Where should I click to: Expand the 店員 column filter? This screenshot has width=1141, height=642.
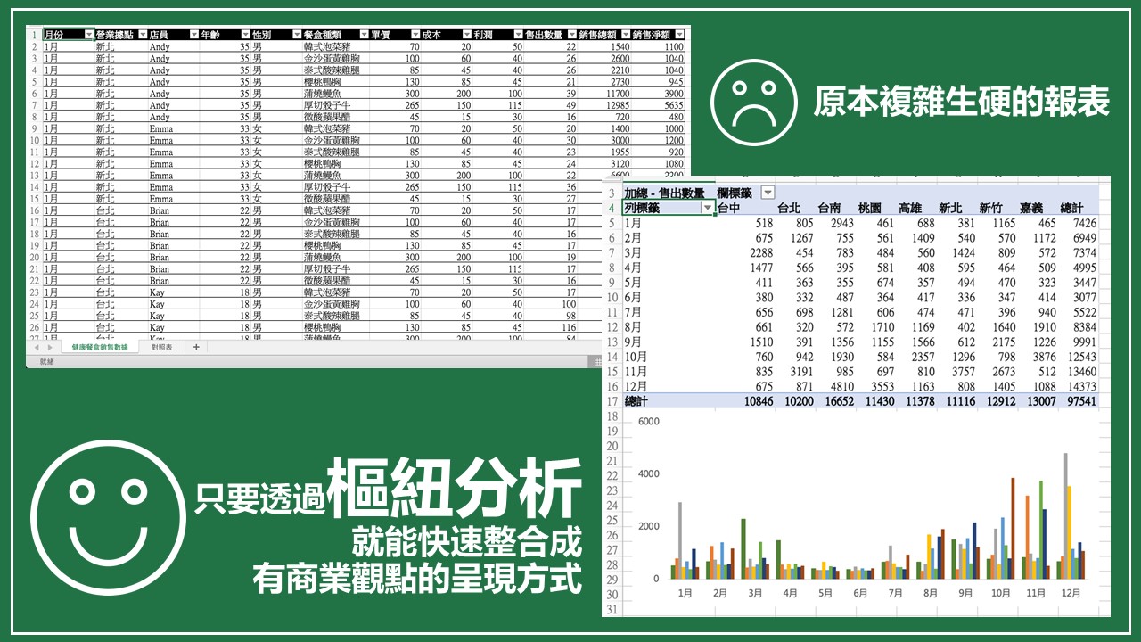pyautogui.click(x=193, y=34)
